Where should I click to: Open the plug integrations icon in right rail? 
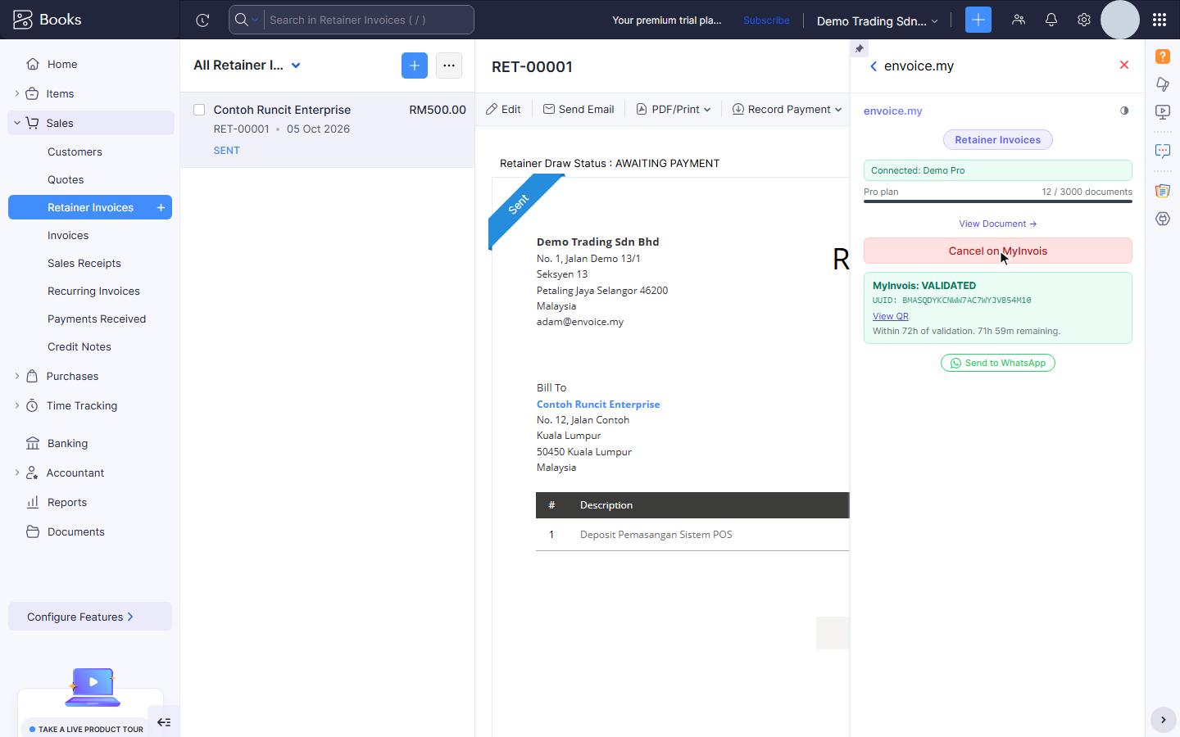point(1163,219)
